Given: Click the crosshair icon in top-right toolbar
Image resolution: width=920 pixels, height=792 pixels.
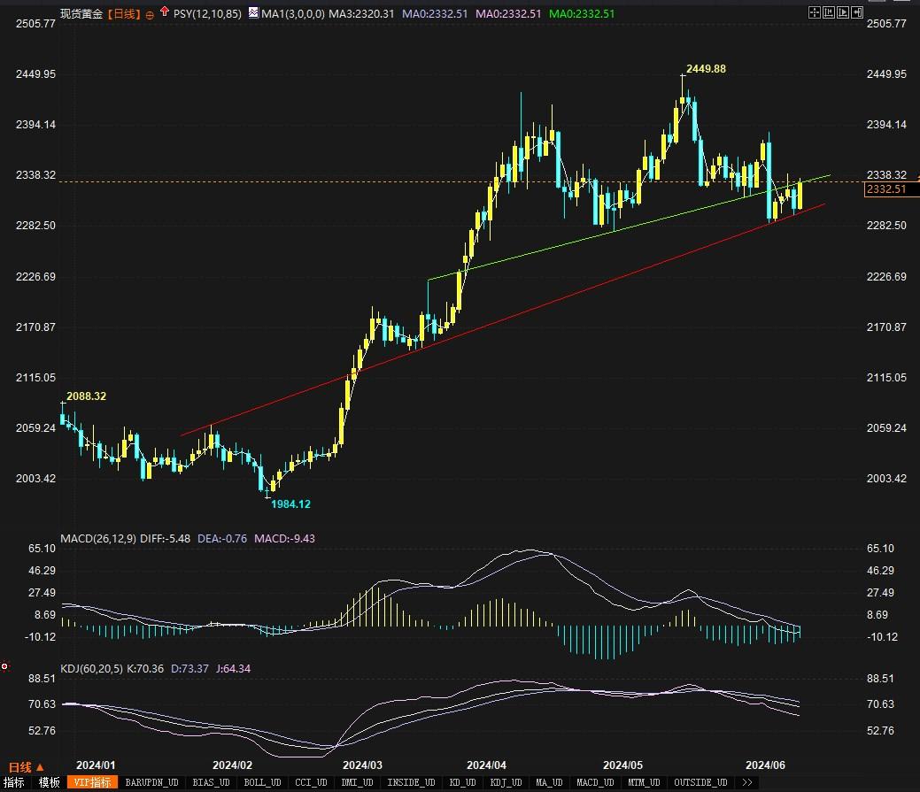Looking at the screenshot, I should (815, 12).
